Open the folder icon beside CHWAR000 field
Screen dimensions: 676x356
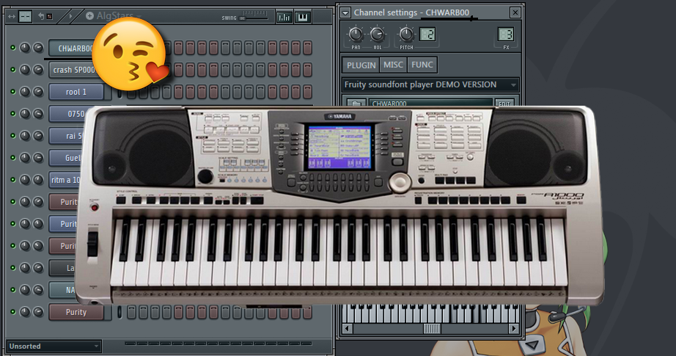click(x=356, y=103)
